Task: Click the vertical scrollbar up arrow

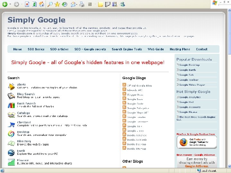Action: click(x=229, y=10)
